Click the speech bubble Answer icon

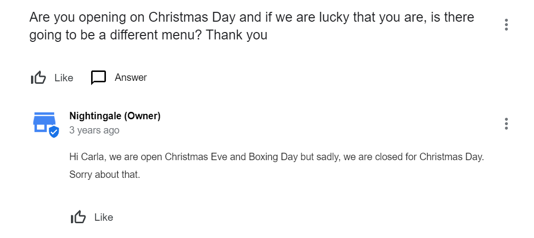pyautogui.click(x=99, y=77)
